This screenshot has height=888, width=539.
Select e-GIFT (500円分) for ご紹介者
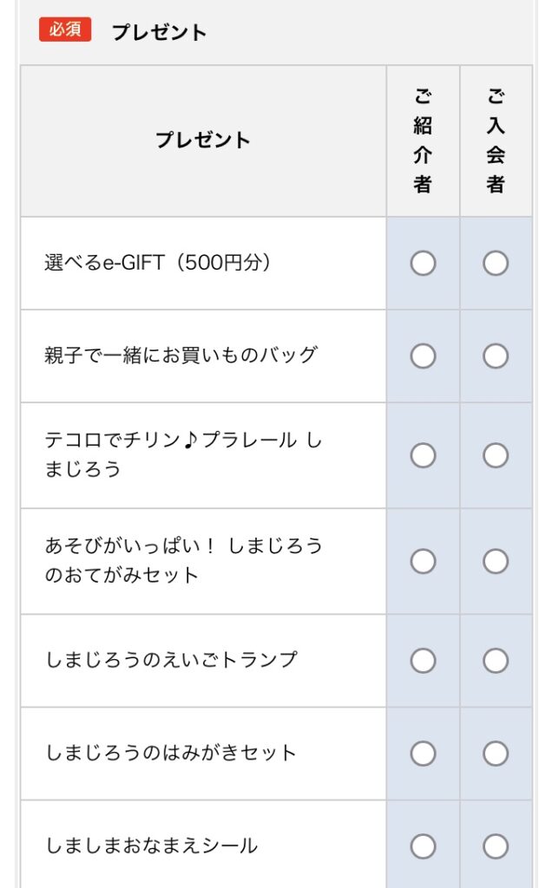[423, 263]
